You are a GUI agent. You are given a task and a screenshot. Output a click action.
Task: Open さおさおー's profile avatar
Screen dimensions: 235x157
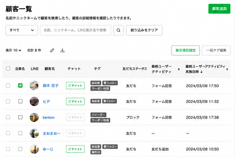pos(34,133)
